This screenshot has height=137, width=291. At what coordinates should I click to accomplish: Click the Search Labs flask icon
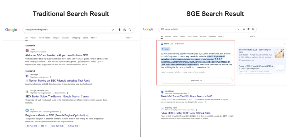[162, 44]
